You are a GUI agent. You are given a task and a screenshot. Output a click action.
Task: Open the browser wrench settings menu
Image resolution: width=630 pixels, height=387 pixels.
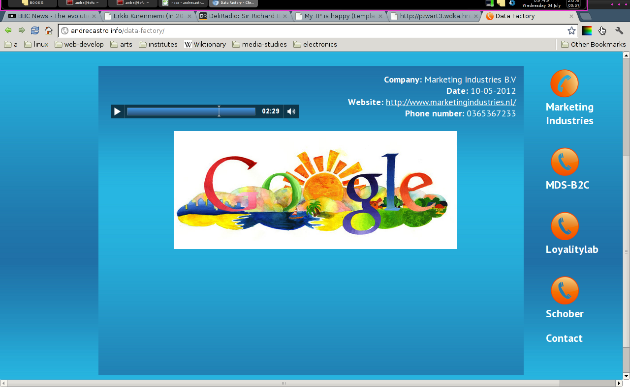(x=619, y=30)
